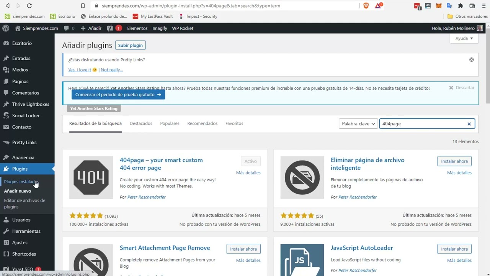Screen dimensions: 490x276
Task: Click the browser back arrow
Action: 7,6
